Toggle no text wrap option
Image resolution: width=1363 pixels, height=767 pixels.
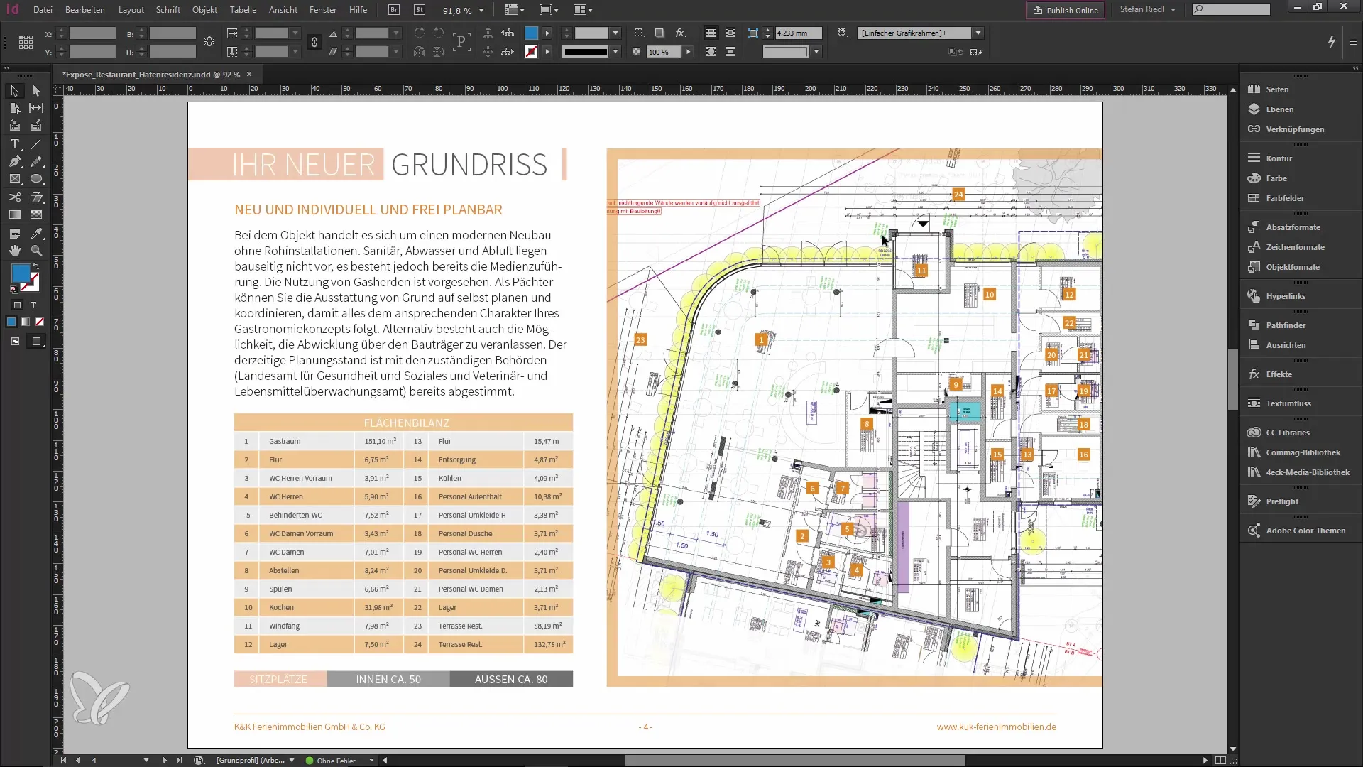point(711,33)
